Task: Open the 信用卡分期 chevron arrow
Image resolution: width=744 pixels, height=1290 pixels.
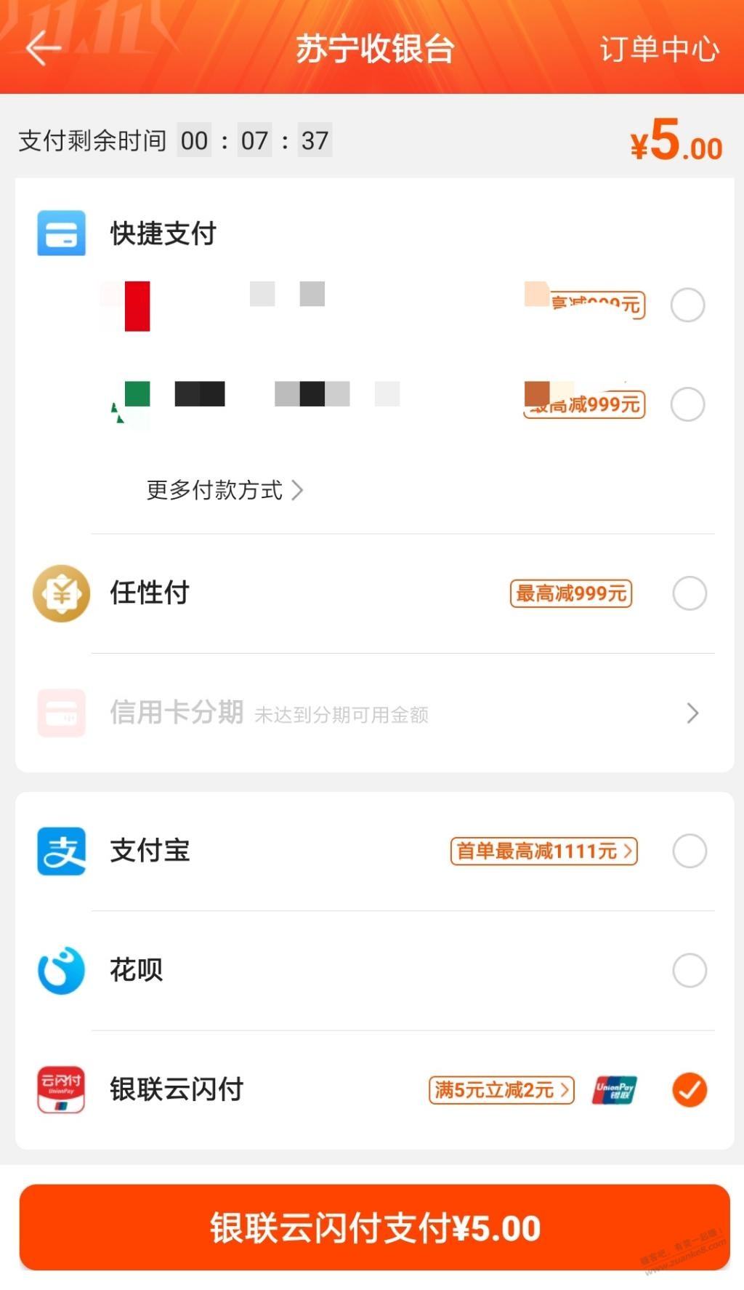Action: (x=692, y=713)
